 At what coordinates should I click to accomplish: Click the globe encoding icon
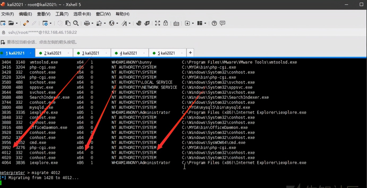point(112,23)
